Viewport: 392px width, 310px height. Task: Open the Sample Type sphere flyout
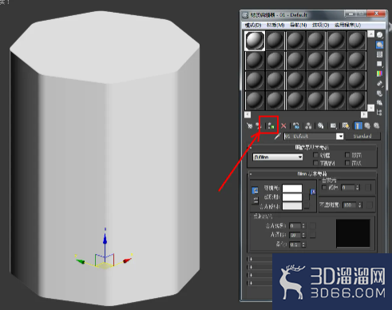tap(379, 35)
